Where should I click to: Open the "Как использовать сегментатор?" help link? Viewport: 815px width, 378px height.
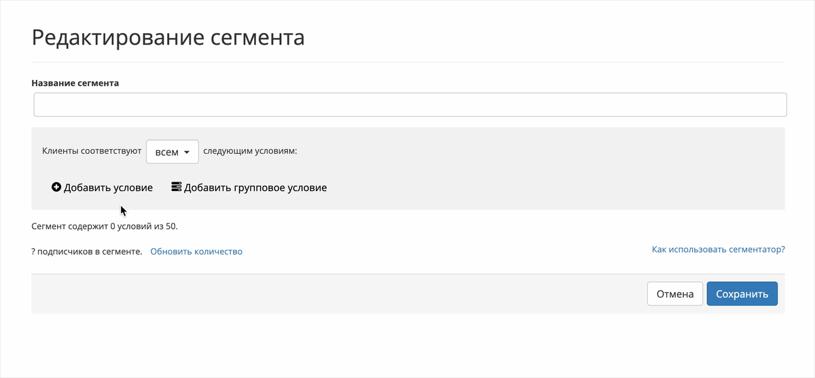pos(719,249)
